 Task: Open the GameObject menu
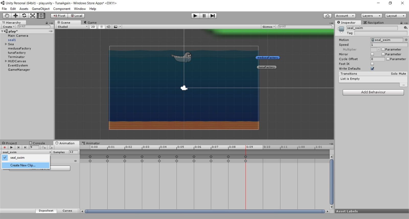[x=41, y=9]
